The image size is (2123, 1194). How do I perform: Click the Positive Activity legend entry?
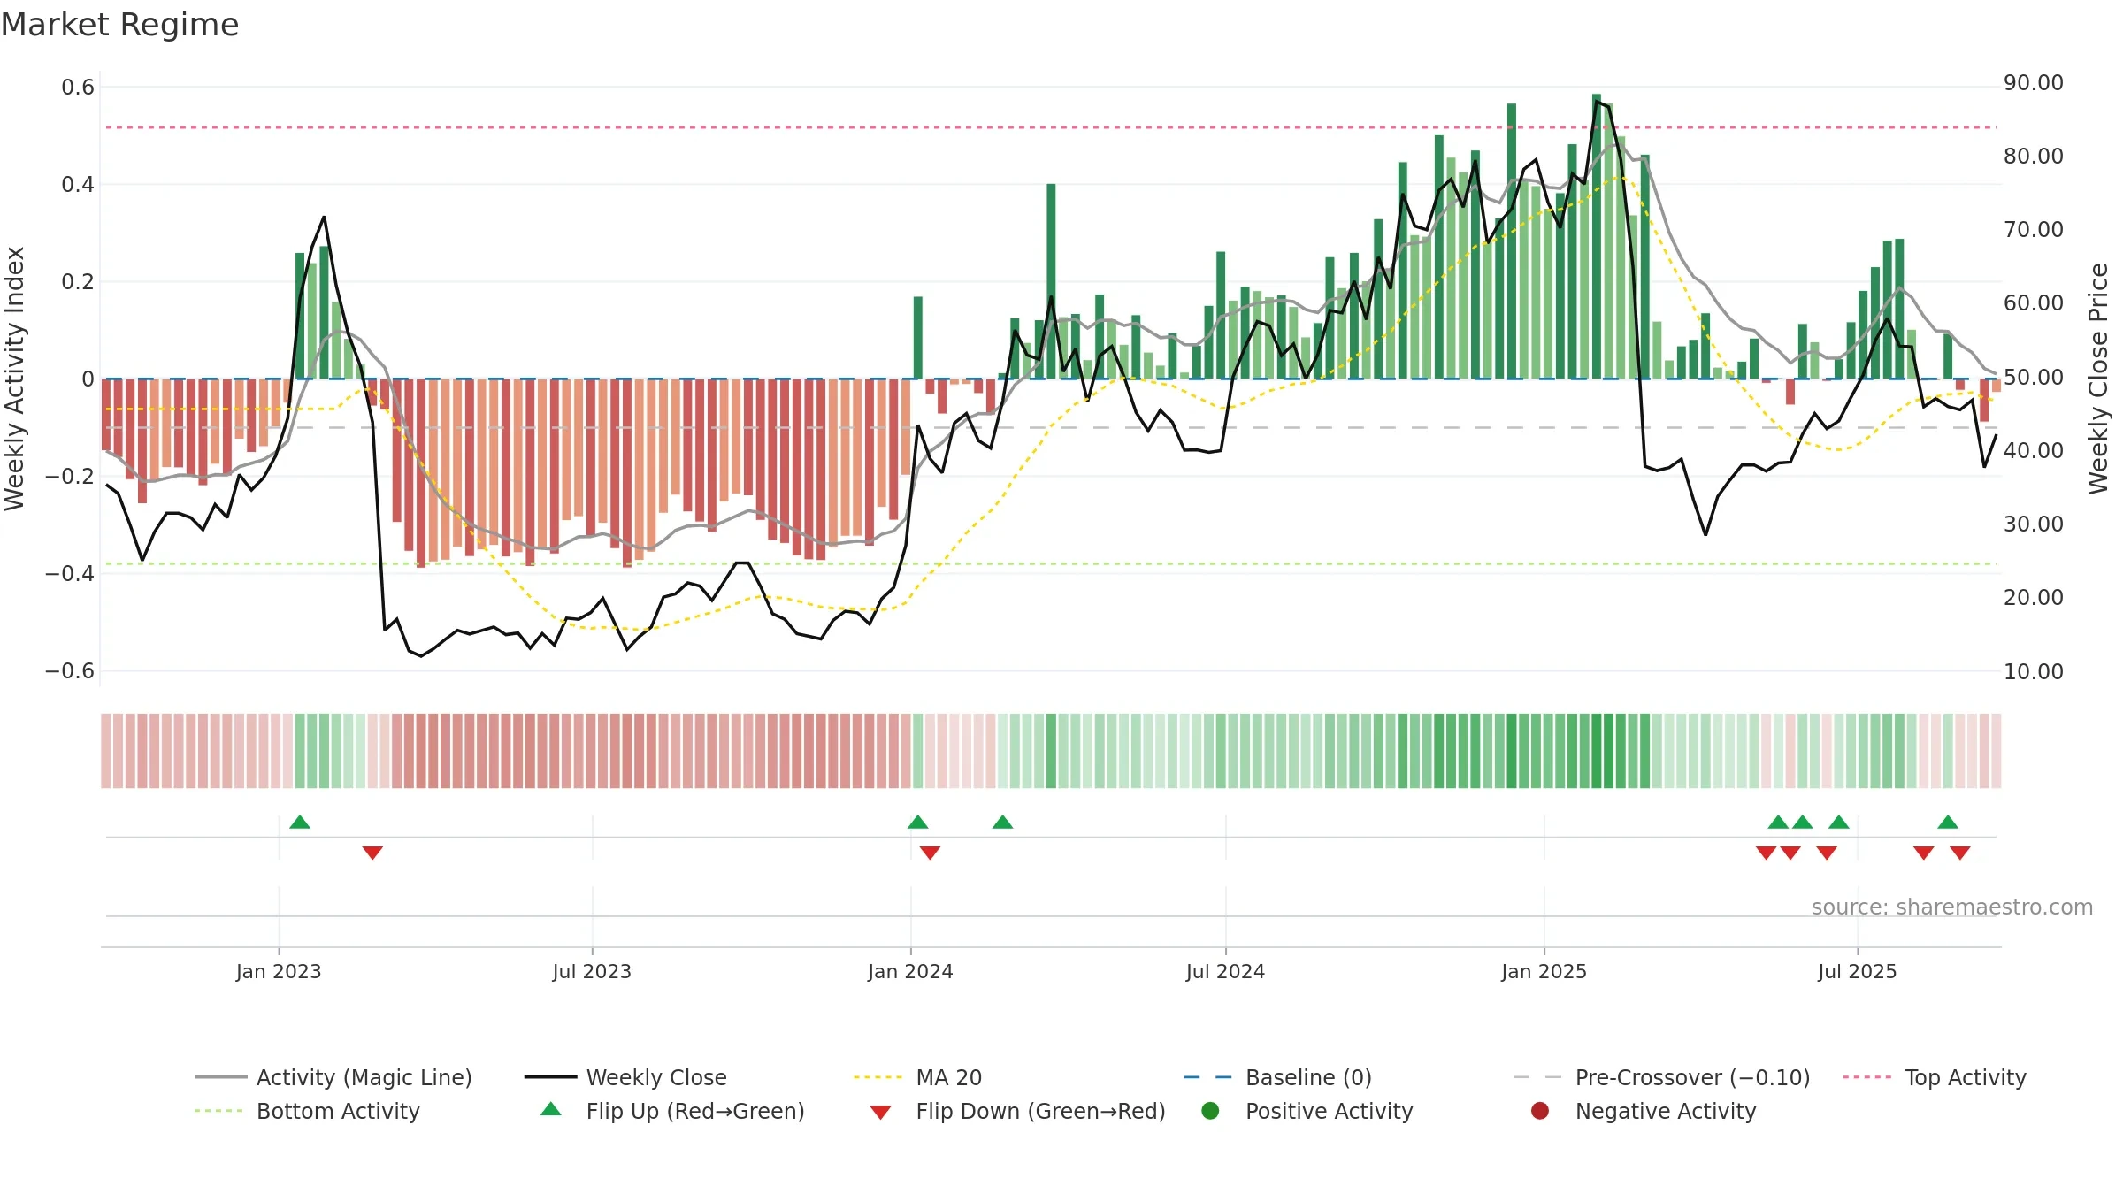click(1307, 1111)
